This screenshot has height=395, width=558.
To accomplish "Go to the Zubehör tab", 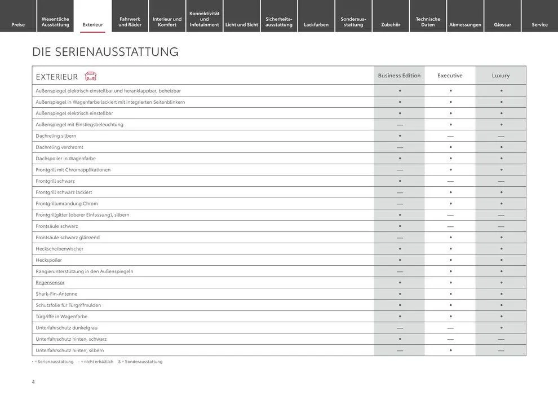I will click(x=391, y=24).
